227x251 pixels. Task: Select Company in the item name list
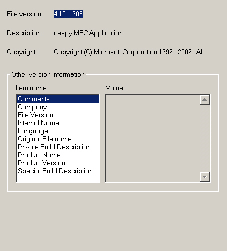click(x=58, y=107)
